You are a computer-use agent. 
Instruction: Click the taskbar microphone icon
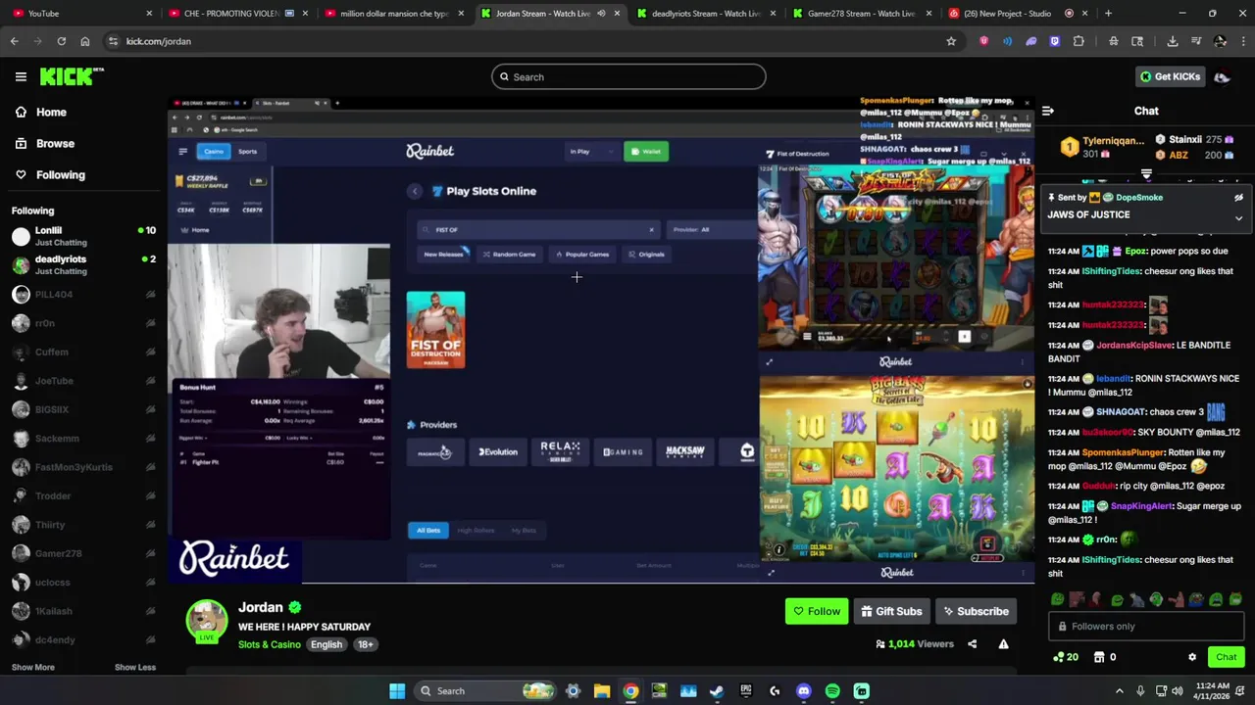[1141, 691]
